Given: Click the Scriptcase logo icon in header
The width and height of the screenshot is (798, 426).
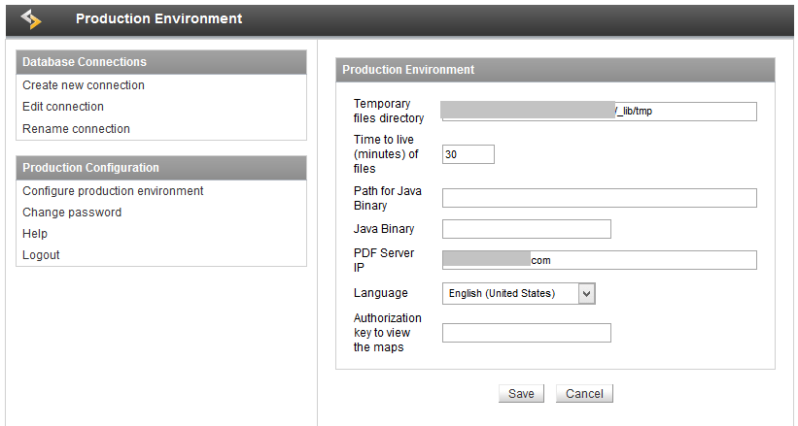Looking at the screenshot, I should tap(32, 18).
